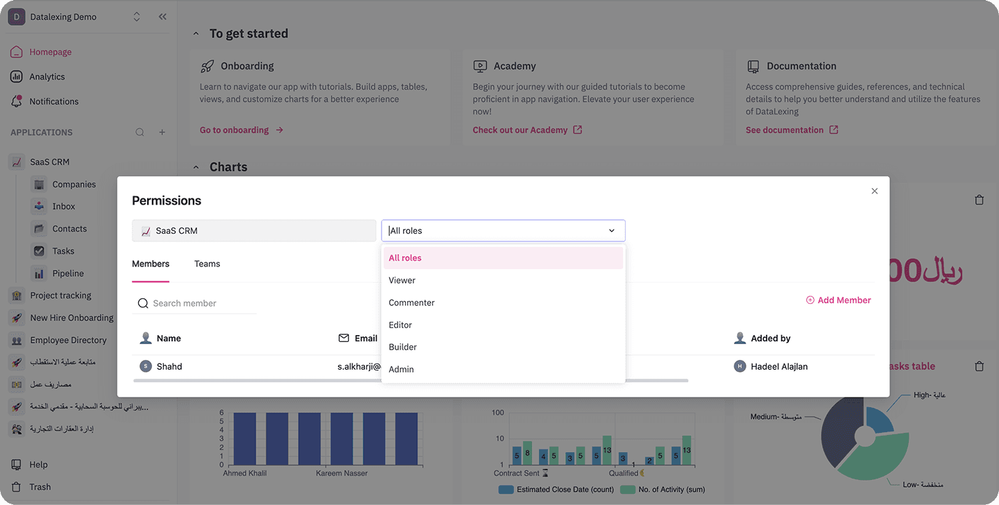Add a new application with plus icon
The width and height of the screenshot is (999, 505).
tap(162, 132)
